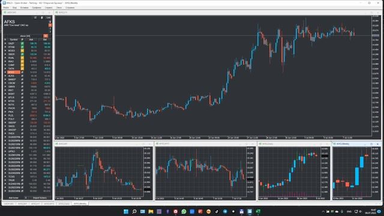Open the Windows Start menu
The image size is (384, 216).
click(x=126, y=211)
